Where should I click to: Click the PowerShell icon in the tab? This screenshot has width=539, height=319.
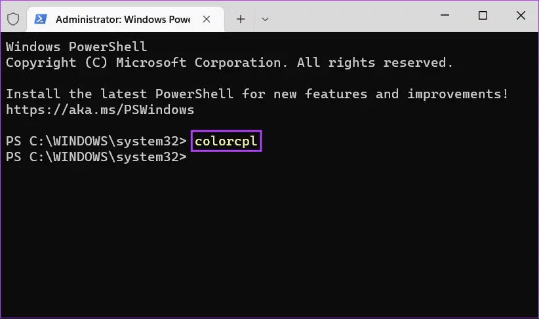41,19
